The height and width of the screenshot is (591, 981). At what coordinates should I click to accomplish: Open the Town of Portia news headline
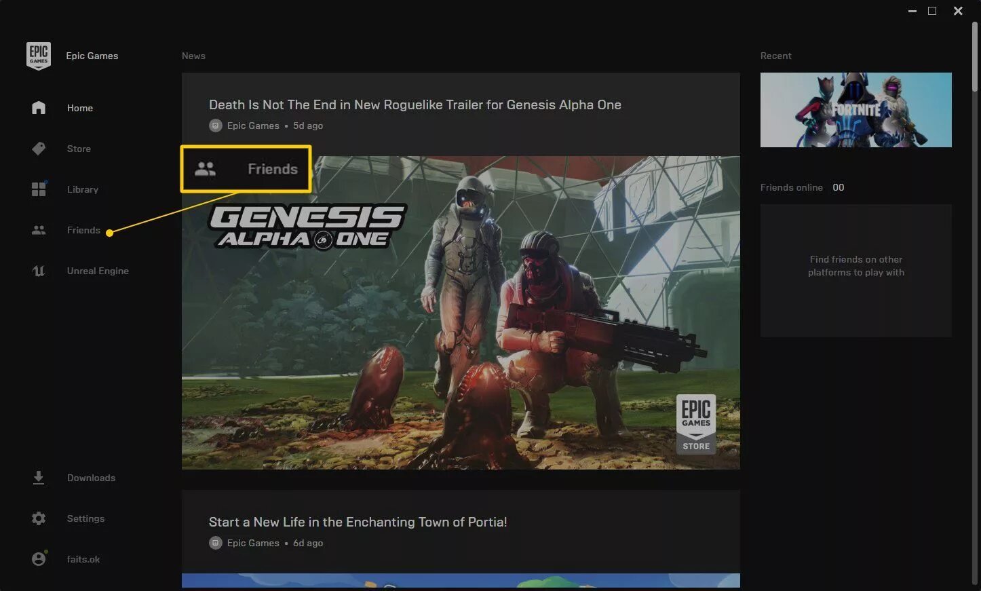click(358, 522)
